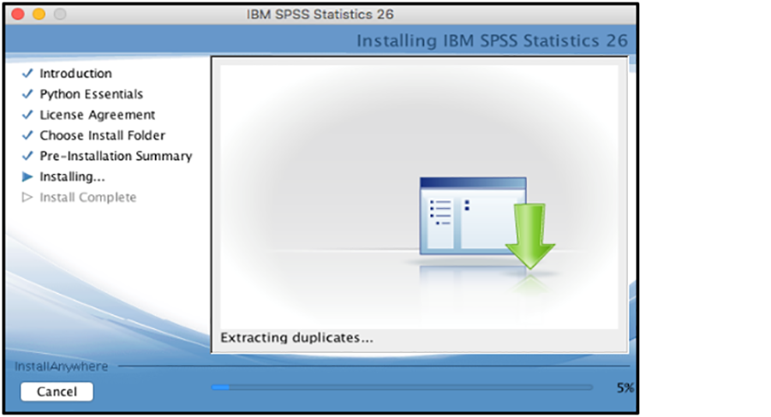Click checkmark icon beside Python Essentials
Viewport: 771px width, 417px height.
click(27, 94)
